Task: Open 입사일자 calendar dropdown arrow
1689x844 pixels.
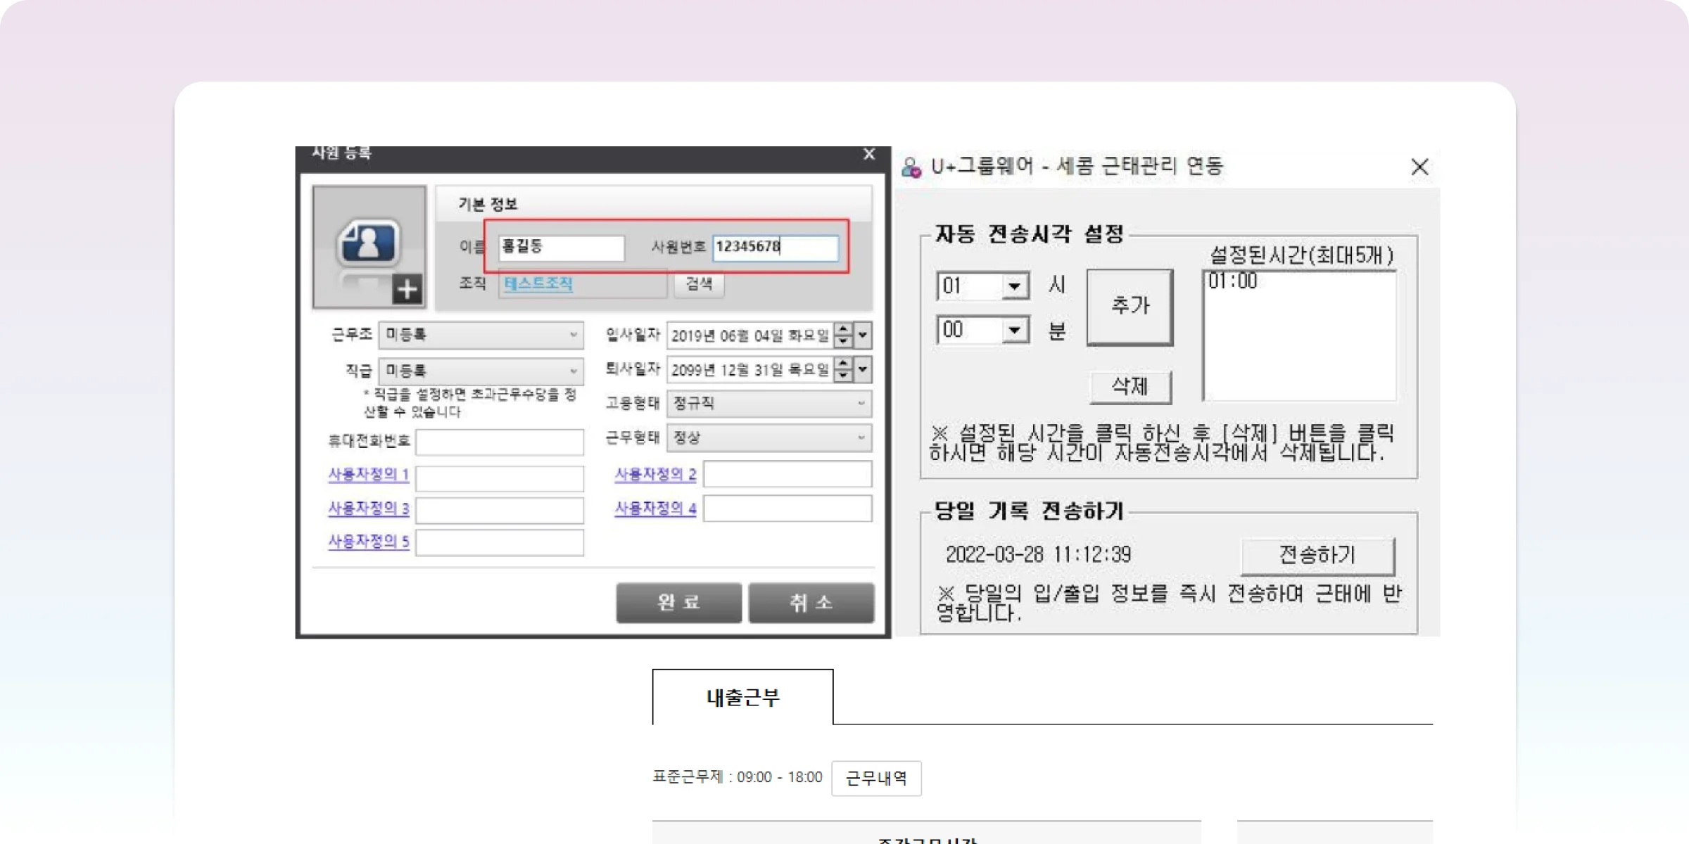Action: coord(864,335)
